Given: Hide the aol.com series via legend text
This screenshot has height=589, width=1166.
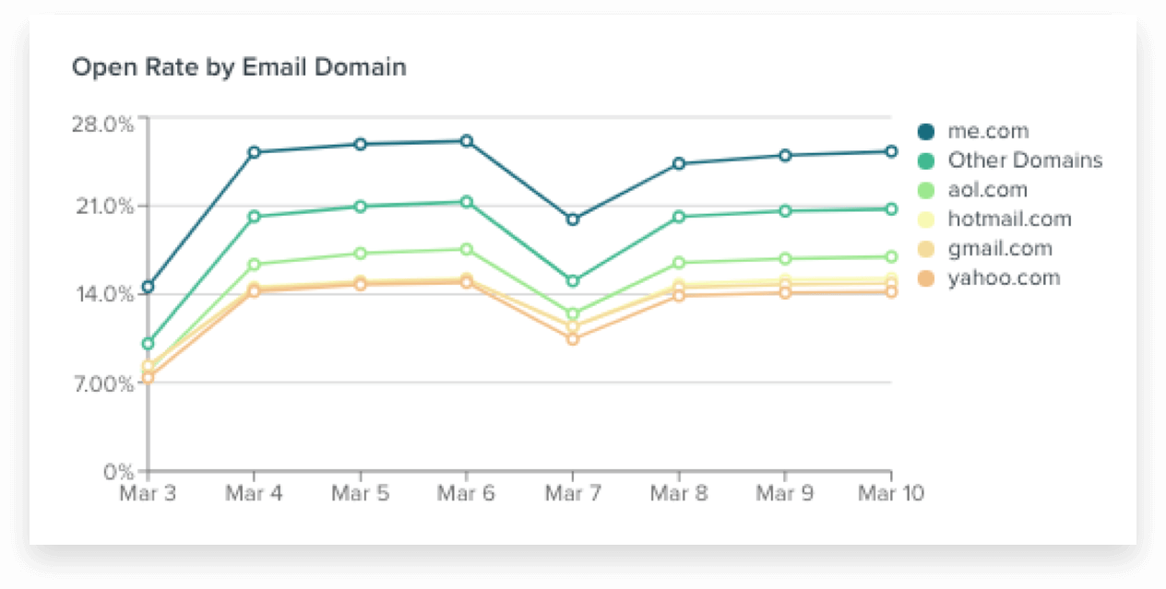Looking at the screenshot, I should [x=987, y=190].
